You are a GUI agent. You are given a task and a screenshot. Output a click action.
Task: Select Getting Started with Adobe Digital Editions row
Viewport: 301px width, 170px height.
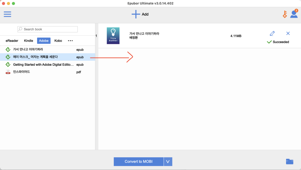[x=47, y=64]
